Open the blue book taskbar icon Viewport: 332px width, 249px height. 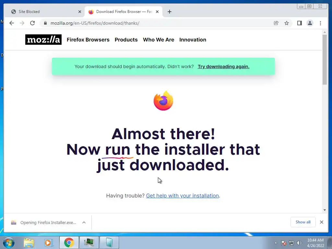click(109, 243)
